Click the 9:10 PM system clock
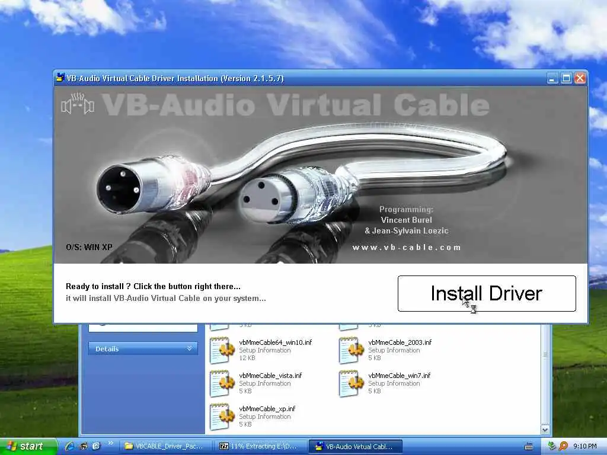607x455 pixels. [x=585, y=447]
